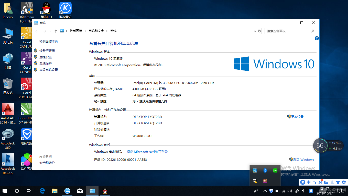Open 设备管理器 in the left sidebar

(x=47, y=51)
